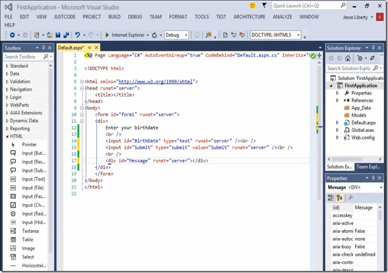Send feedback with the smiley icon
This screenshot has height=273, width=388.
252,5
